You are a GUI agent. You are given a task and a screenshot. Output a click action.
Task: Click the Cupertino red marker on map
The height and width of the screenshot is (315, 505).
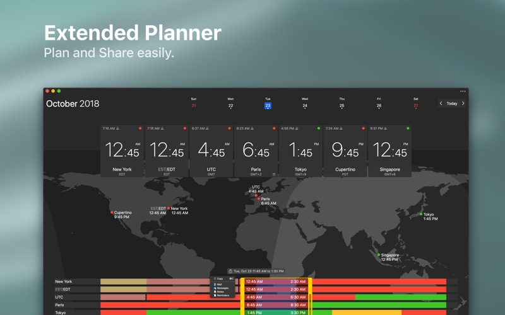(112, 212)
